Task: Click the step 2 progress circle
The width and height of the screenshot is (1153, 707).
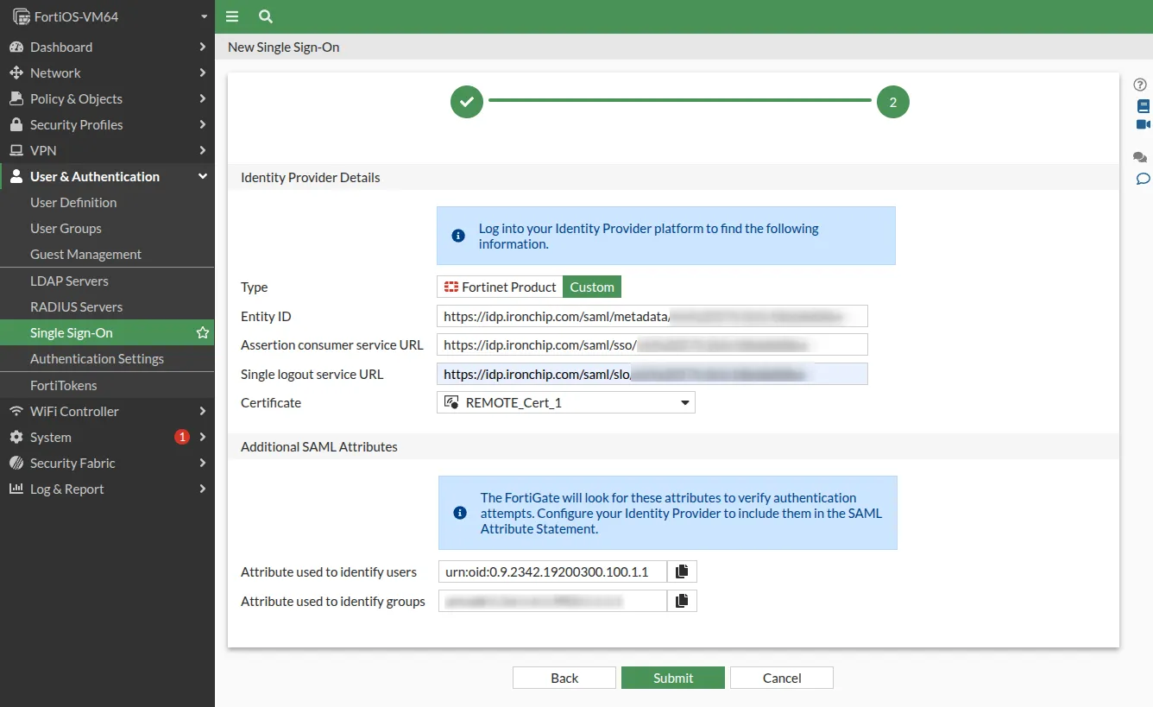Action: 893,102
